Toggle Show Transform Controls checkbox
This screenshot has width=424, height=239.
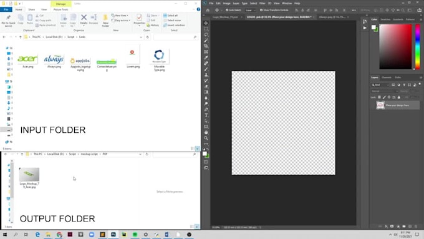point(261,10)
